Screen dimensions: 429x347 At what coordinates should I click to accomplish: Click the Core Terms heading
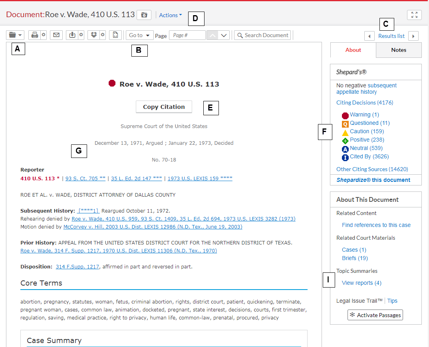click(x=41, y=283)
